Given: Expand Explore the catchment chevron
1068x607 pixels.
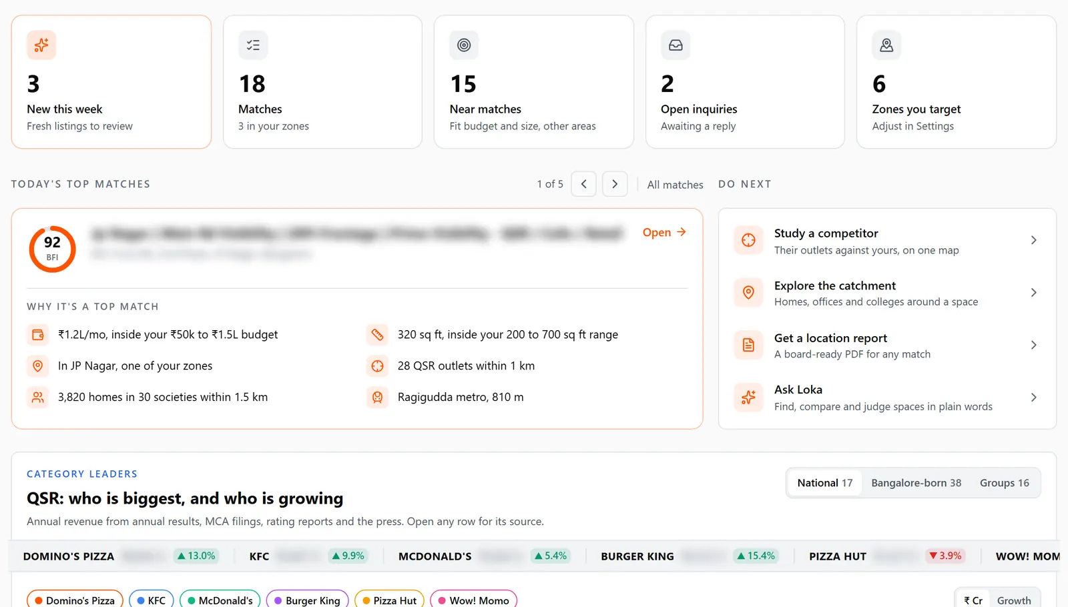Looking at the screenshot, I should [1033, 292].
